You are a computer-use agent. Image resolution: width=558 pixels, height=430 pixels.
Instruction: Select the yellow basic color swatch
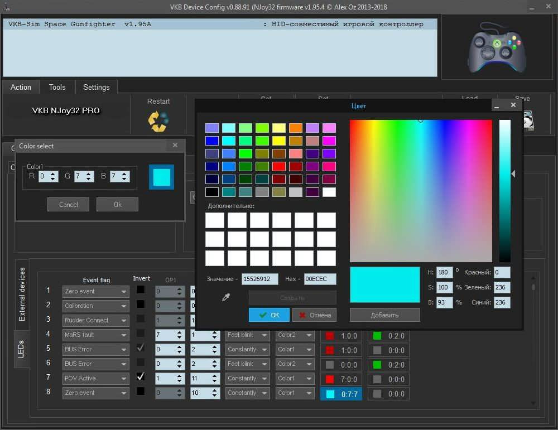278,141
